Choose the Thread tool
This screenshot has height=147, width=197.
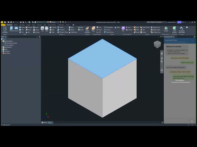(60, 27)
